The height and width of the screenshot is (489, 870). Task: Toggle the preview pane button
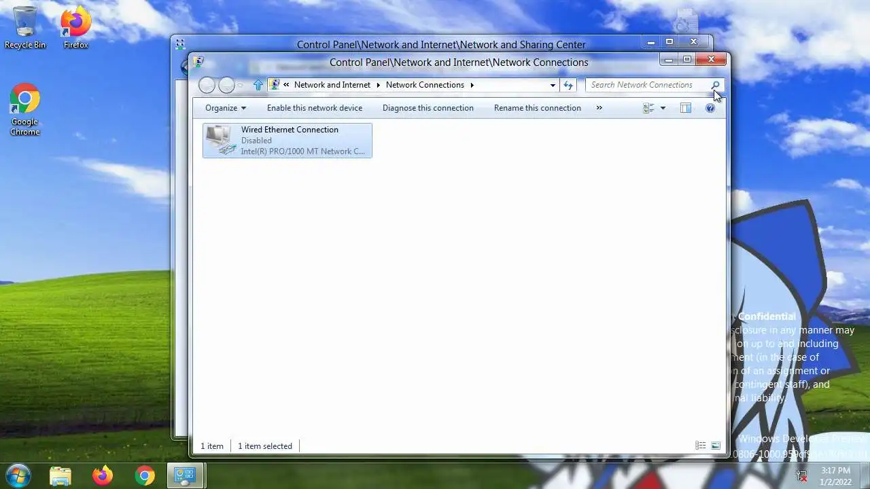[x=686, y=108]
